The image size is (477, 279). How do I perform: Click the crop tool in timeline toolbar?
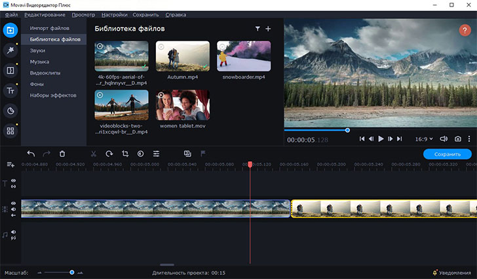point(125,154)
